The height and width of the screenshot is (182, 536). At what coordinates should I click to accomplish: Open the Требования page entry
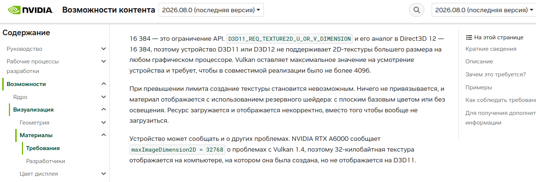point(43,148)
